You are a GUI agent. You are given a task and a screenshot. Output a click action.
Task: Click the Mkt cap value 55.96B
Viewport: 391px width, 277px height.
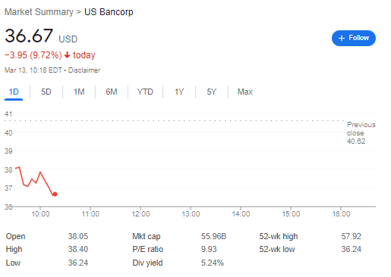tap(213, 236)
